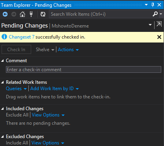Open the Changeset 7 link
Viewport: 164px width, 146px height.
(x=22, y=37)
